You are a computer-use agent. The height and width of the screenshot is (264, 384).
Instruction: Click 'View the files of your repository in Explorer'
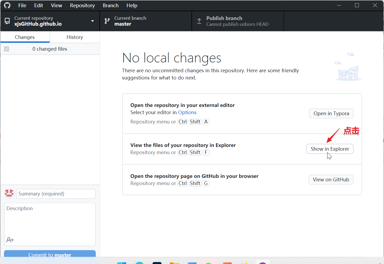pos(183,145)
